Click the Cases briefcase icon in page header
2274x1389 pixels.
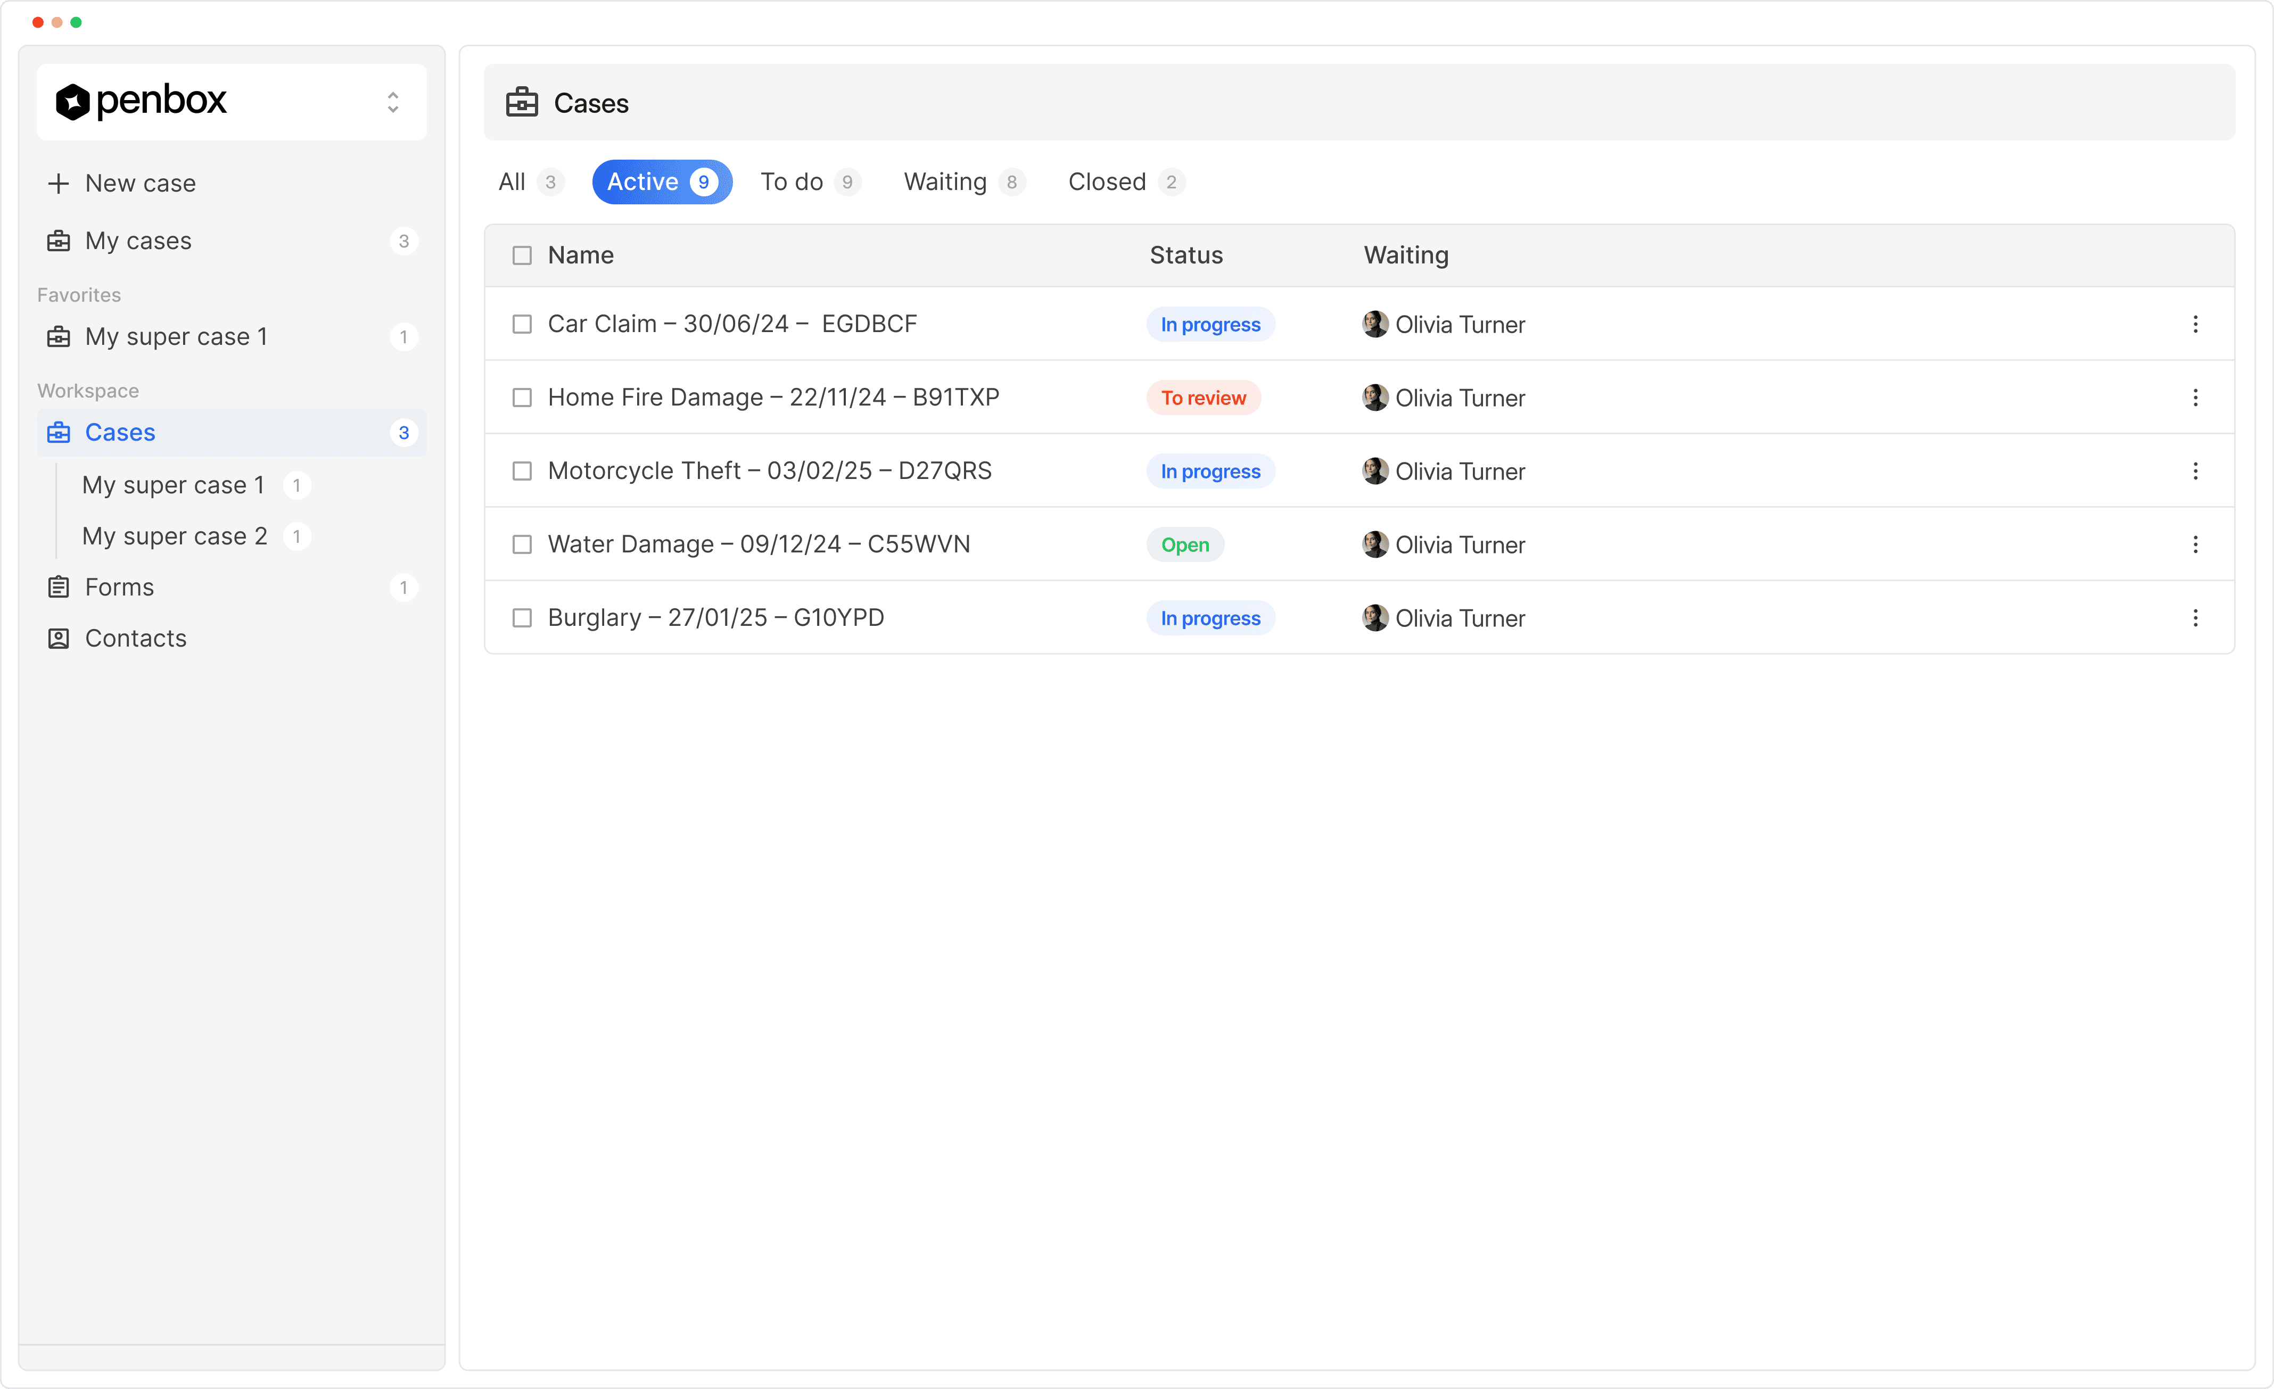[522, 102]
